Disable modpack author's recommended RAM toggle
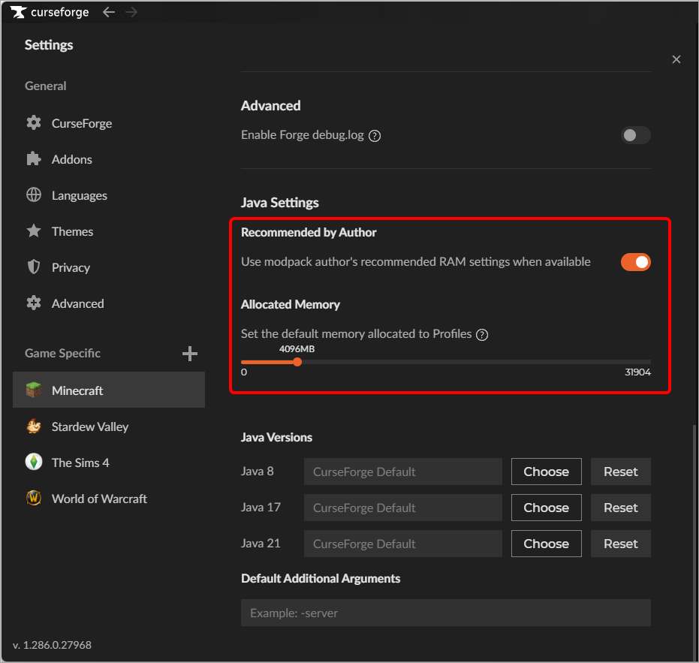Image resolution: width=699 pixels, height=663 pixels. pyautogui.click(x=636, y=262)
